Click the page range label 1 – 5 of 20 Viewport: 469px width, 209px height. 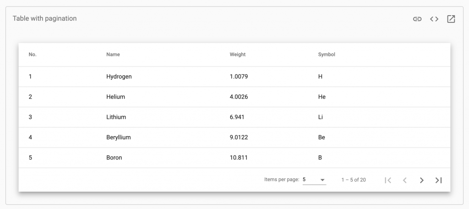tap(354, 180)
